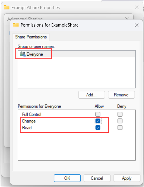The image size is (144, 187).
Task: Open the Add... user dialog
Action: pos(92,95)
